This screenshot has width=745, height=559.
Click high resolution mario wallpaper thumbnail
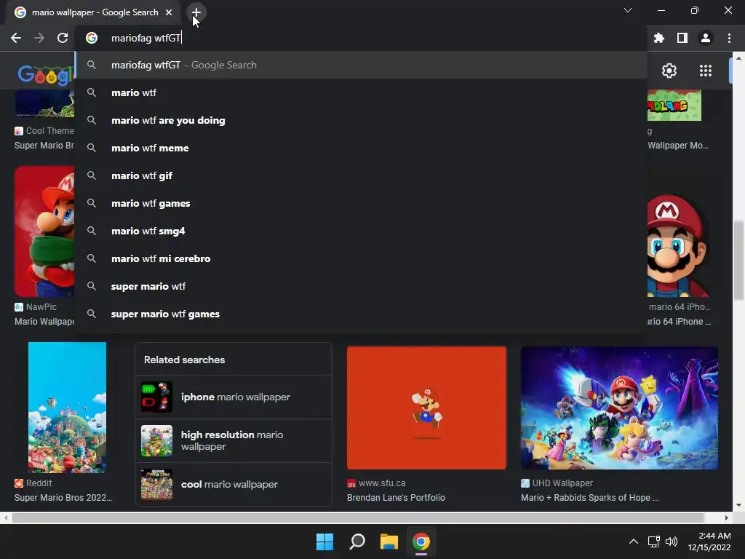coord(156,440)
